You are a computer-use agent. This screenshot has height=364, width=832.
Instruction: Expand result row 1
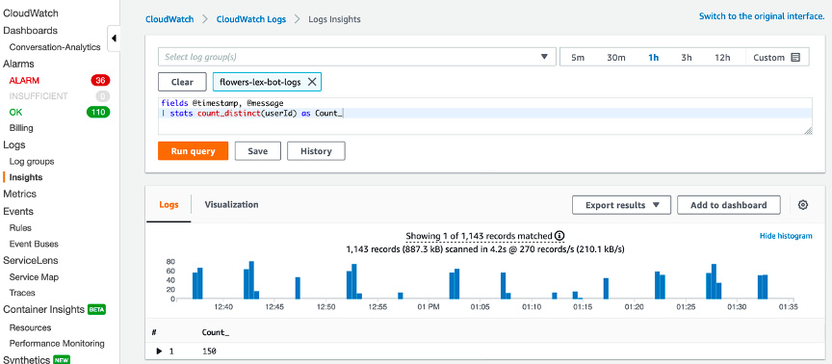coord(159,351)
